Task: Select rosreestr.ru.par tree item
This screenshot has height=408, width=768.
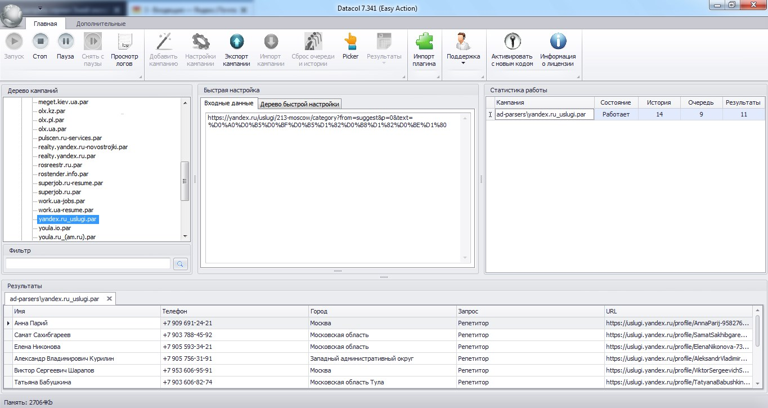Action: [60, 165]
